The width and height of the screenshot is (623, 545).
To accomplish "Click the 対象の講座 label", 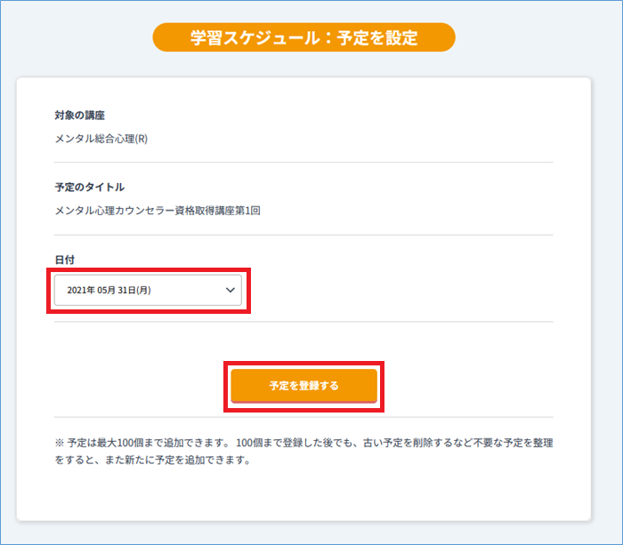I will point(79,116).
